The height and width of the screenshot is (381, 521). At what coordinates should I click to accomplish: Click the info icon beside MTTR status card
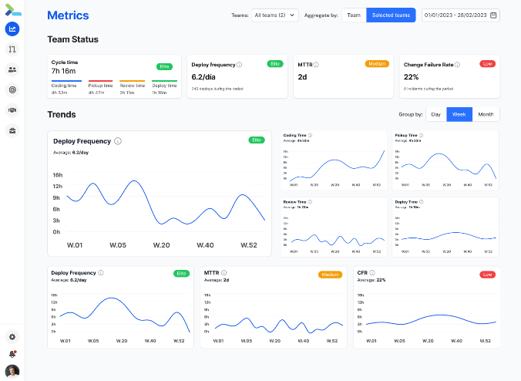tap(316, 65)
